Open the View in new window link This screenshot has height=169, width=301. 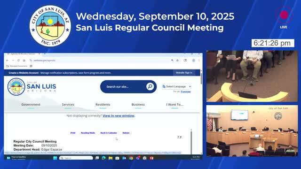(119, 116)
